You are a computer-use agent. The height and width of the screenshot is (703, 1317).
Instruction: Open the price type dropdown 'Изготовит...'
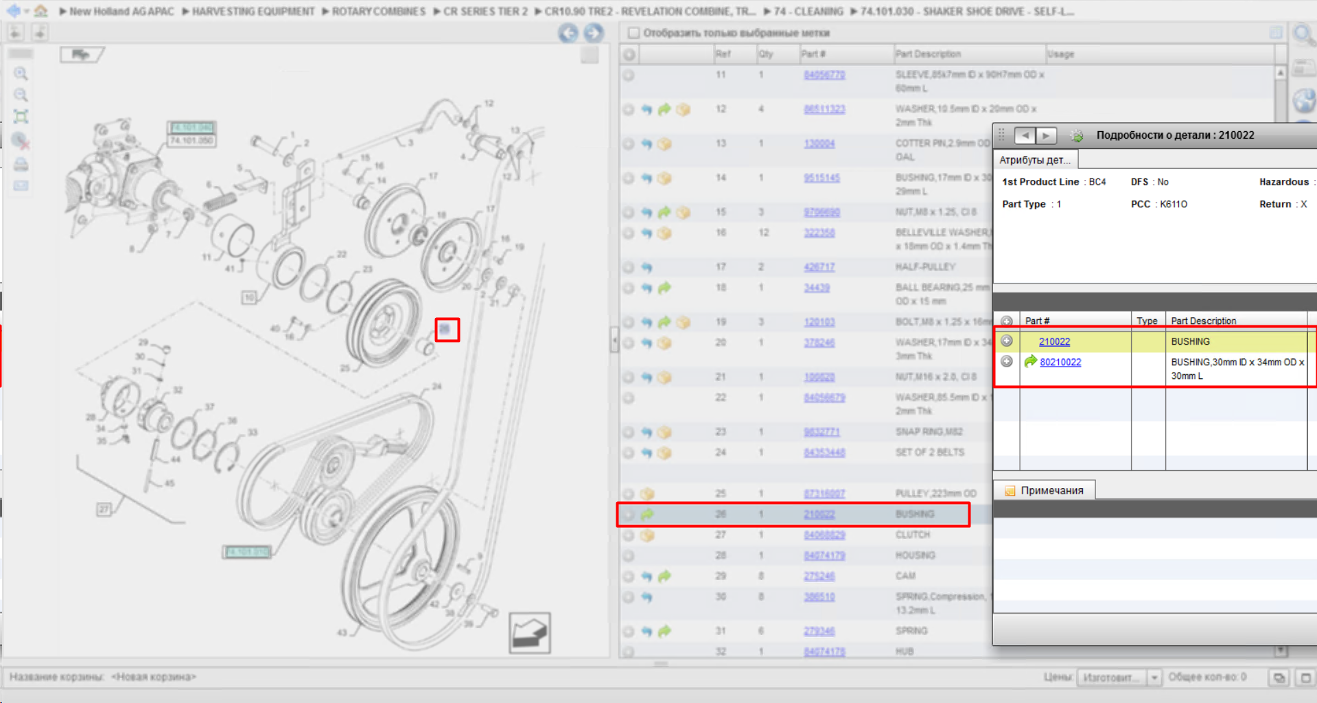pyautogui.click(x=1119, y=678)
